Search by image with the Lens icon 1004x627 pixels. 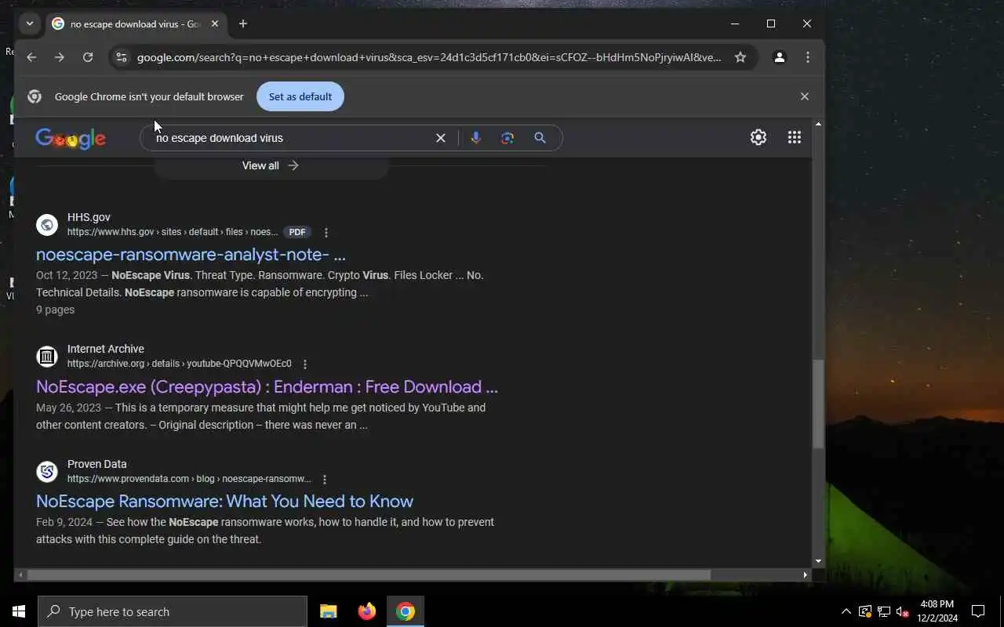507,138
